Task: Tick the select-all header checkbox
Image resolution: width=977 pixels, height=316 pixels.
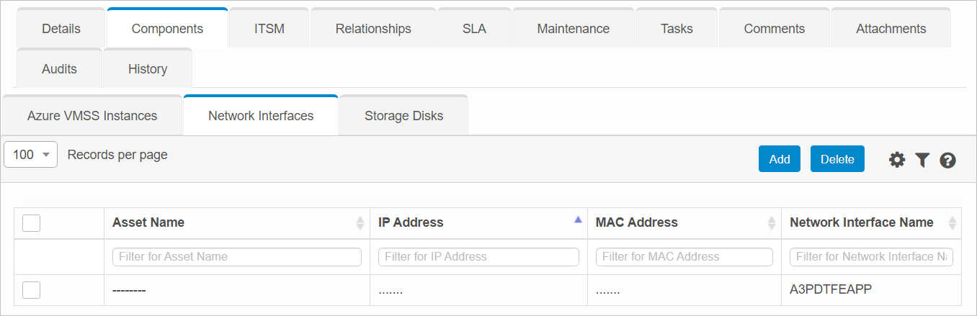Action: [x=31, y=223]
